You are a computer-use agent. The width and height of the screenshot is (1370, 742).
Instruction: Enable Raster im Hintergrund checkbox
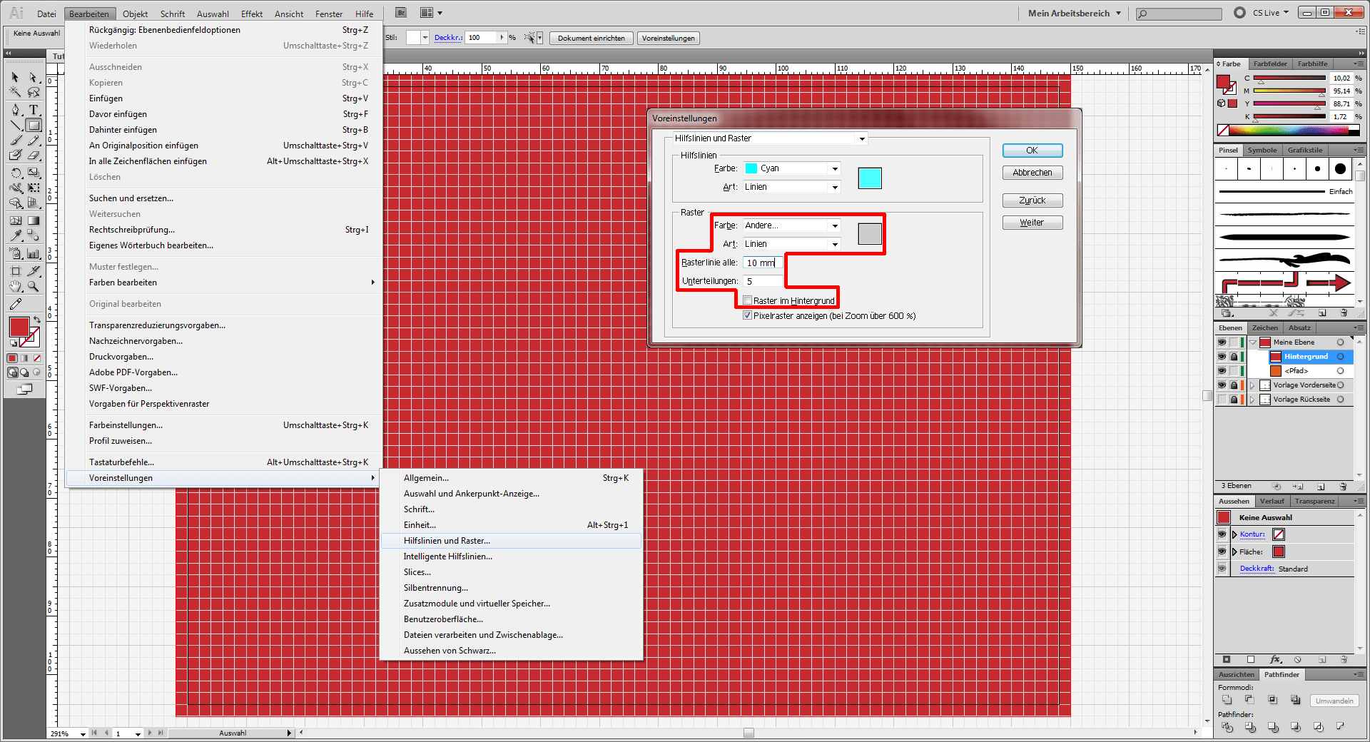pyautogui.click(x=748, y=300)
